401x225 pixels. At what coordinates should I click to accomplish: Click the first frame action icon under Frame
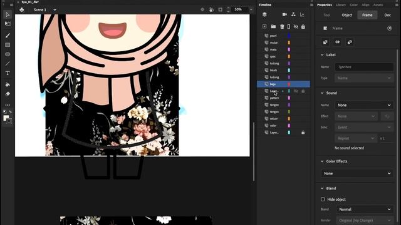[x=325, y=42]
